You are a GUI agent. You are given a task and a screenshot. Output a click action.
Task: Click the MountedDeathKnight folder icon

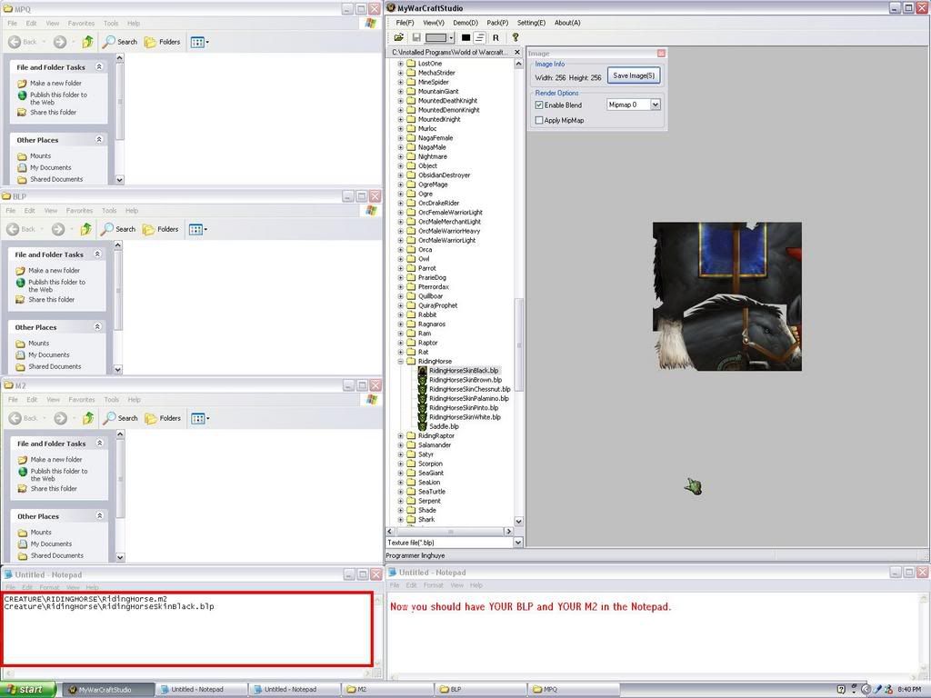coord(410,100)
